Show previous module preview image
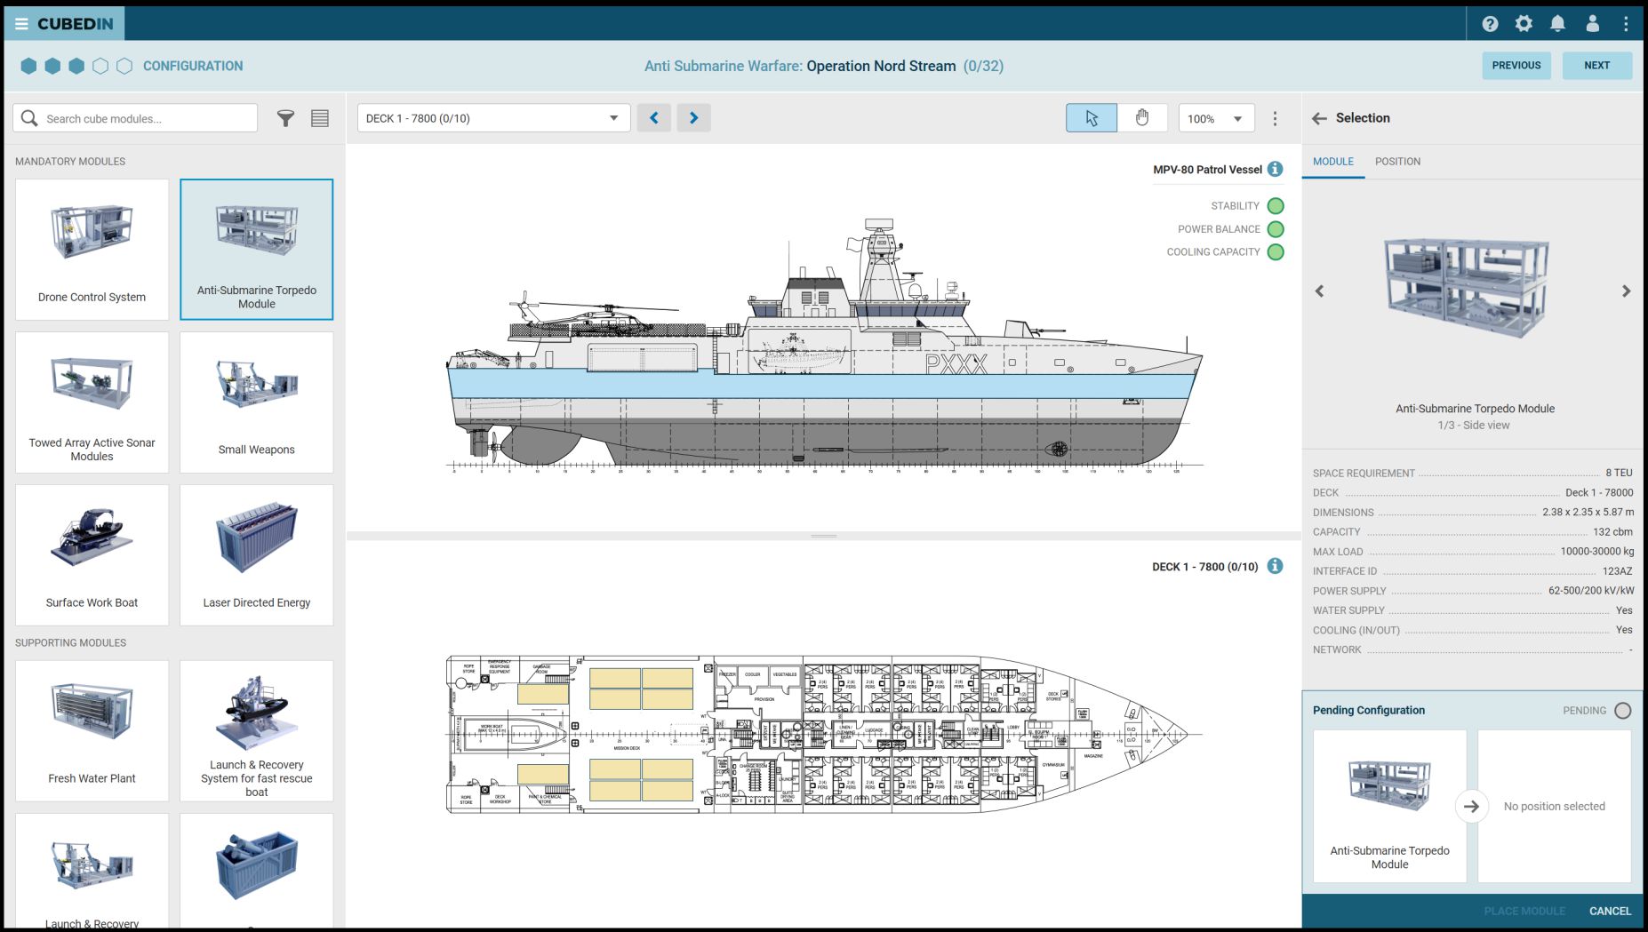This screenshot has height=932, width=1648. click(1320, 291)
